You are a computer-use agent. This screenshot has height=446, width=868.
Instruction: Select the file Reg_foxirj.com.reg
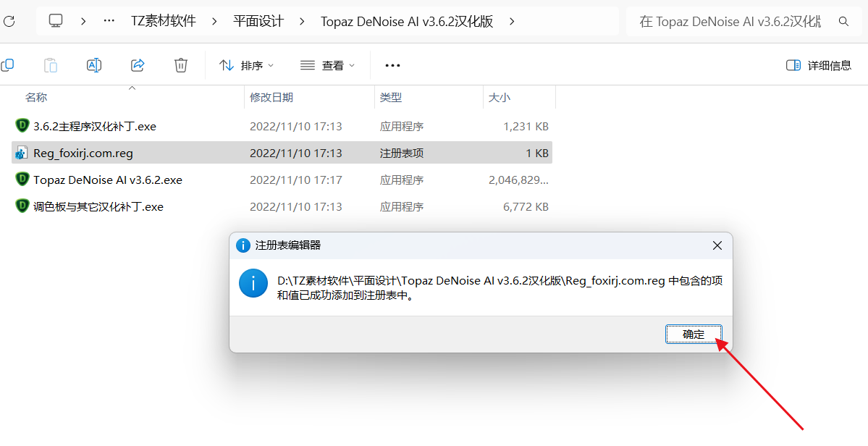click(282, 153)
